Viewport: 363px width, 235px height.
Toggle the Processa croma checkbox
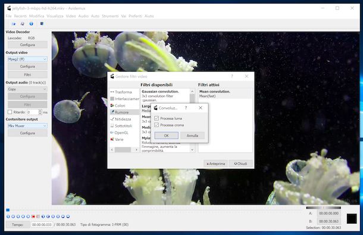tap(157, 125)
